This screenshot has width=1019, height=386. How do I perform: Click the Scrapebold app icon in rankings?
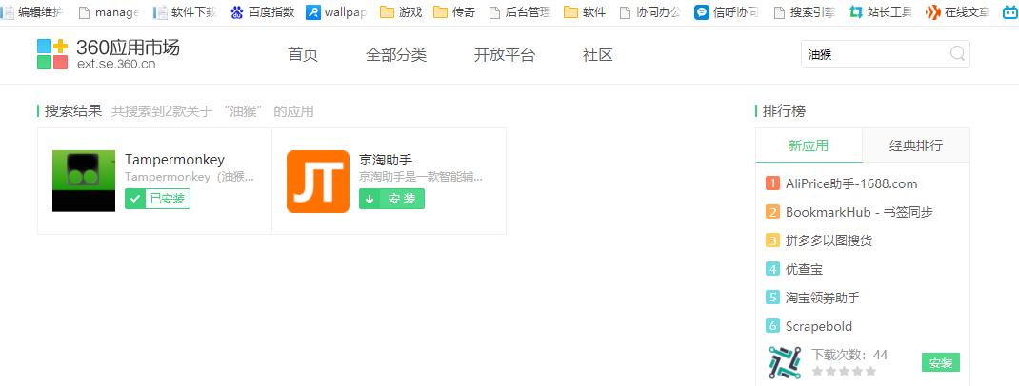click(785, 362)
